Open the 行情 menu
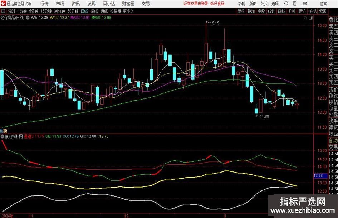Viewport: 338px width, 218px height. coord(44,4)
